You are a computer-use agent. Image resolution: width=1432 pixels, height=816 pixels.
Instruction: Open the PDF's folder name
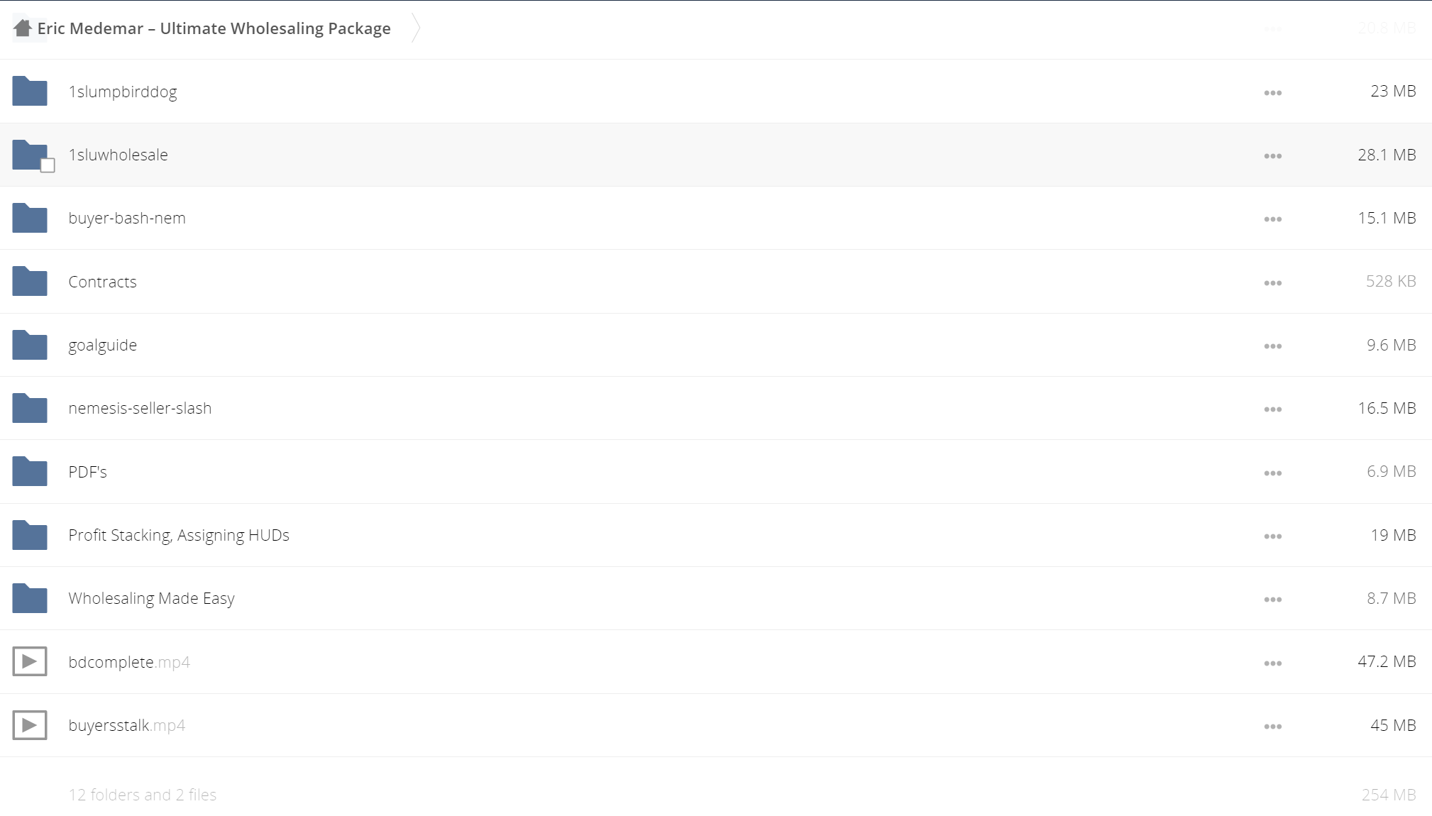[x=88, y=472]
